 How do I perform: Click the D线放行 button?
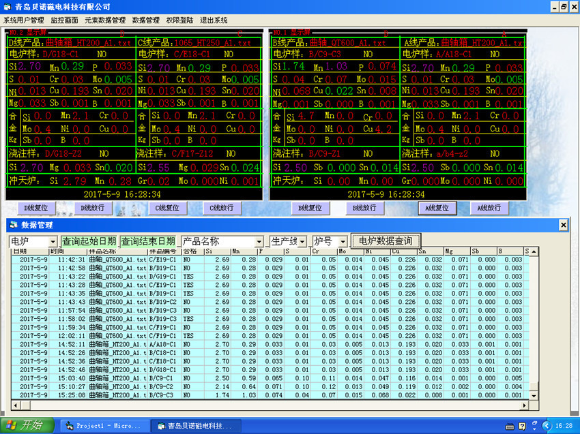[x=93, y=208]
